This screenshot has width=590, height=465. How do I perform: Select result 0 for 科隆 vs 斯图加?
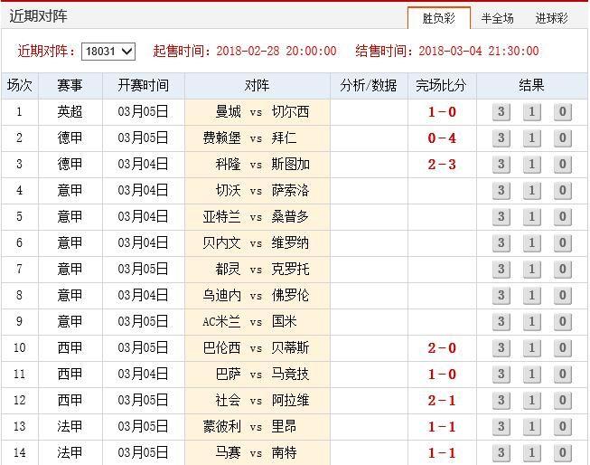563,165
